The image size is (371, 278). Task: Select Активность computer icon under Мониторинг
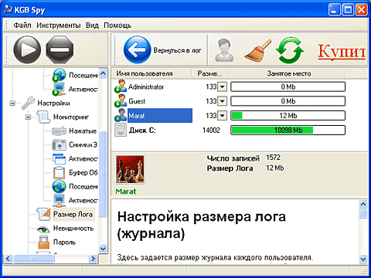60,200
